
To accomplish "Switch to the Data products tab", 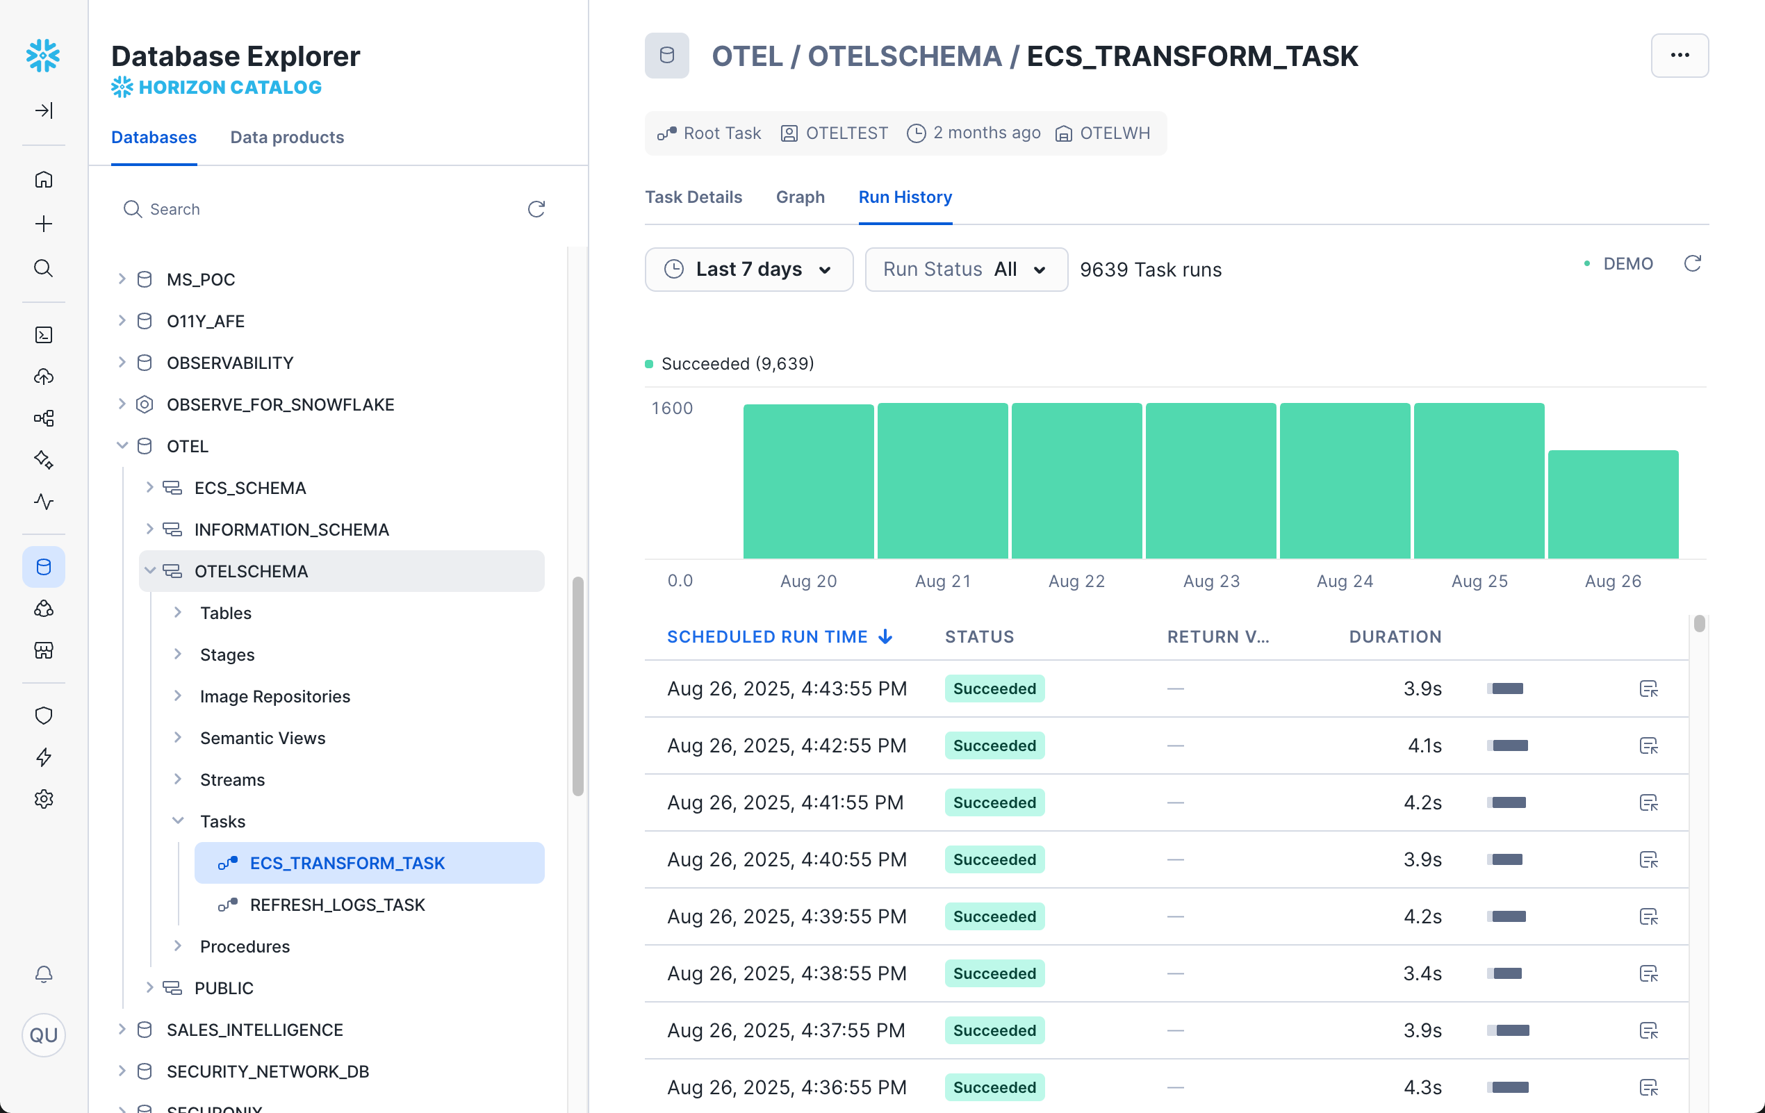I will [286, 137].
